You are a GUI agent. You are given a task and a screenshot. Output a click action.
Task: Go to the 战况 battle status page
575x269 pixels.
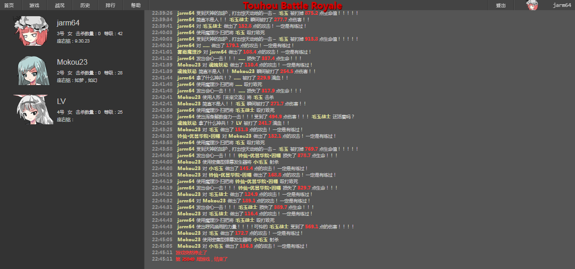[60, 5]
